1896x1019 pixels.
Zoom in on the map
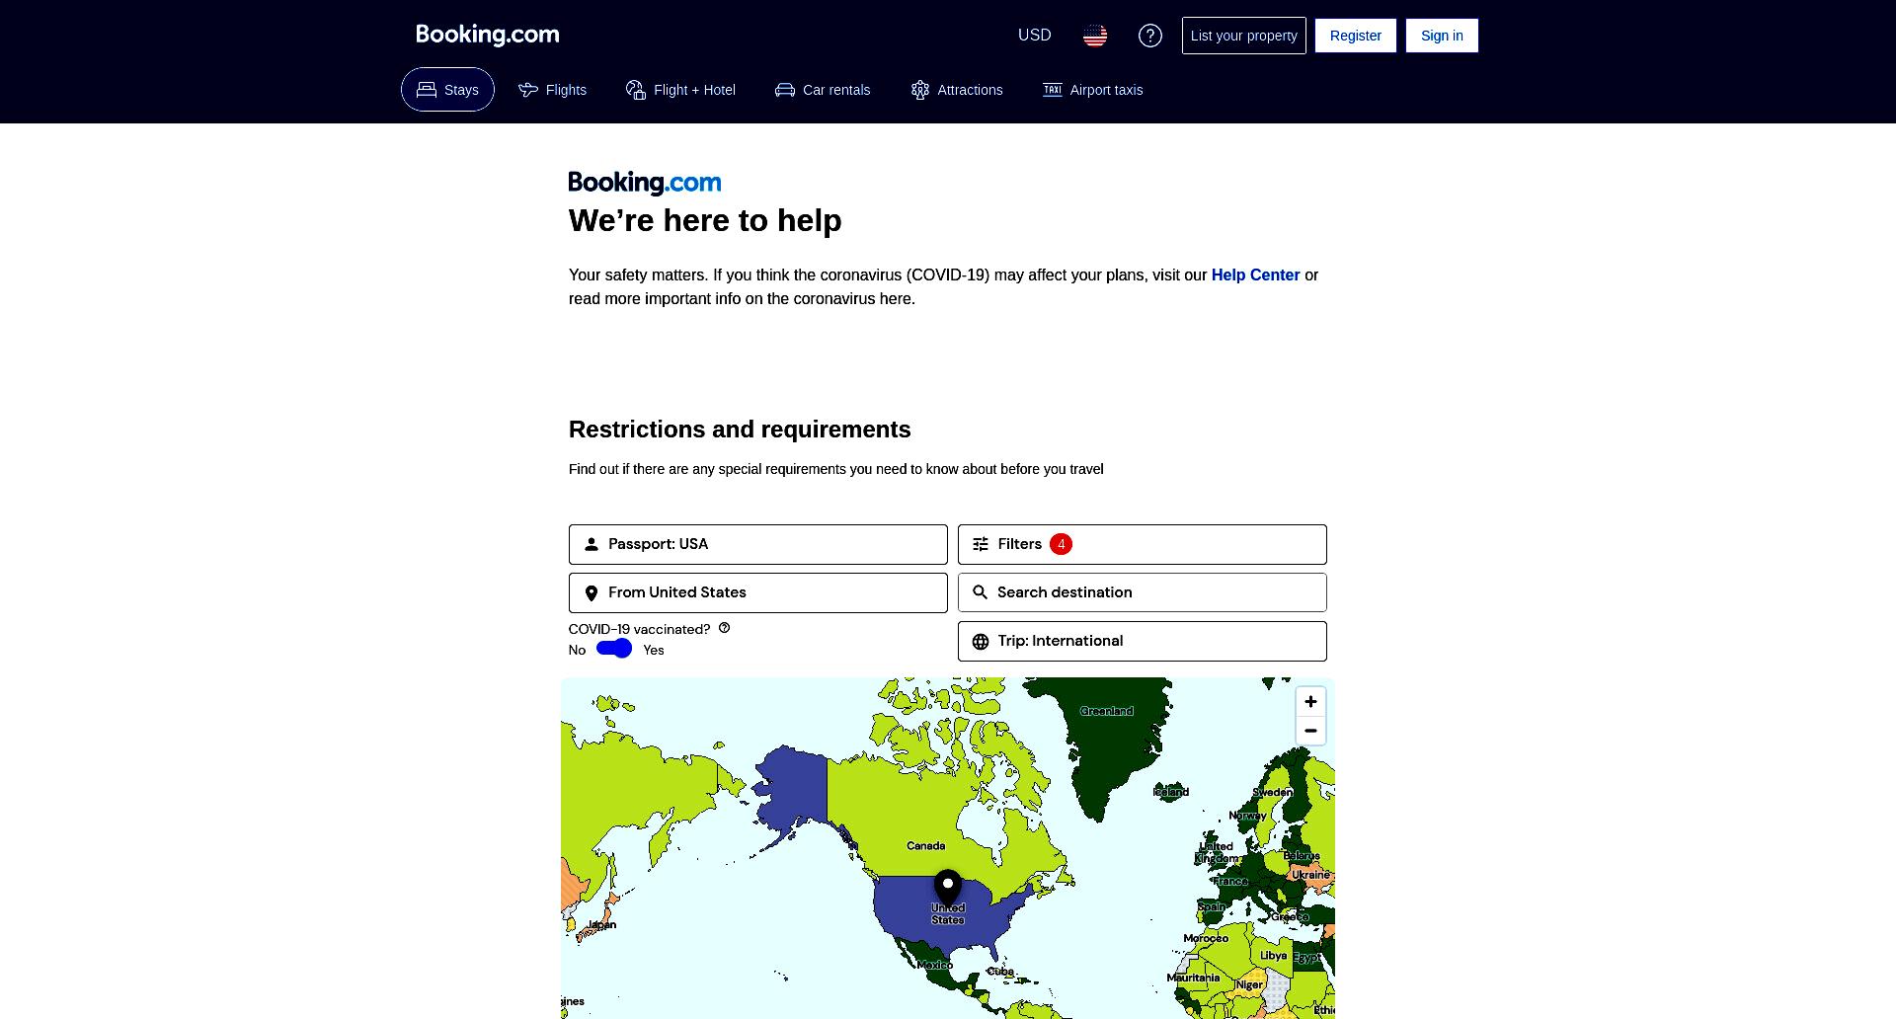point(1310,702)
